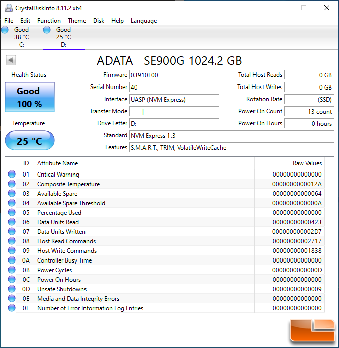
Task: Select the Composite Temperature attribute name
Action: (68, 184)
